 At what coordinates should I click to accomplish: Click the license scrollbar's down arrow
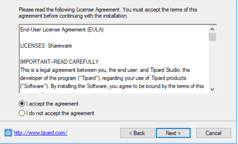point(212,89)
